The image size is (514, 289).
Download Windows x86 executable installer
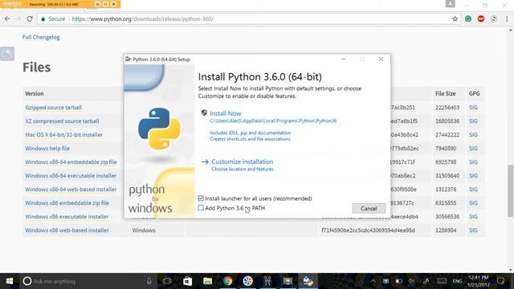point(67,217)
